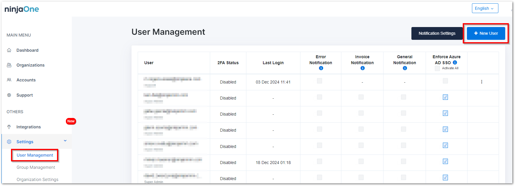The height and width of the screenshot is (186, 515).
Task: Open the English language dropdown
Action: (x=485, y=8)
